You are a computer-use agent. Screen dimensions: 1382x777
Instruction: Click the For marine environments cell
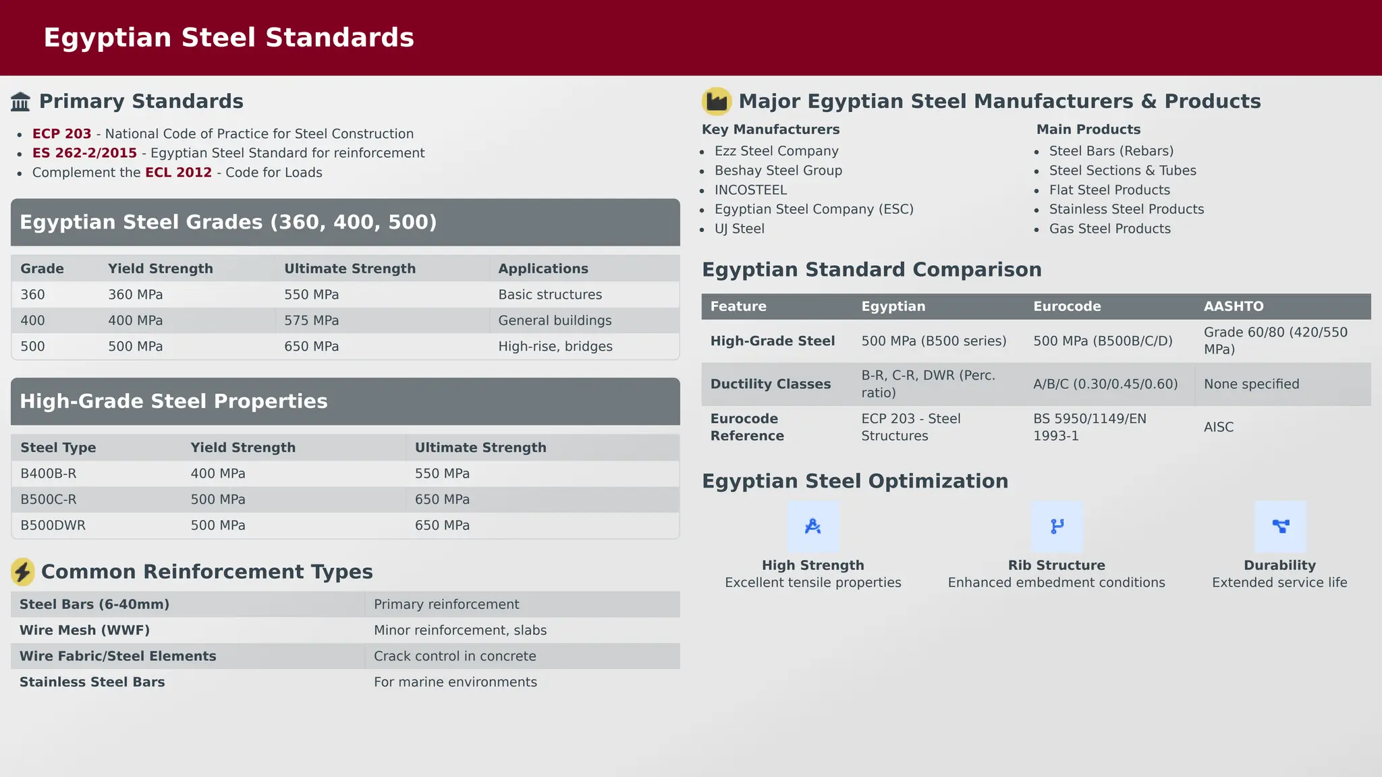pos(455,683)
